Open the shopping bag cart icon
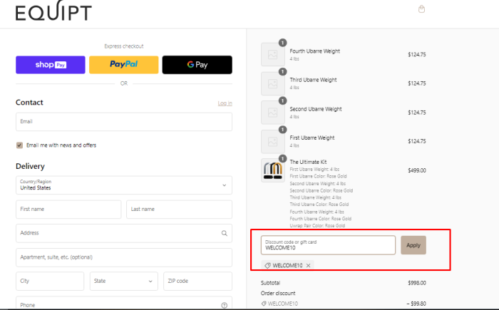 [421, 9]
